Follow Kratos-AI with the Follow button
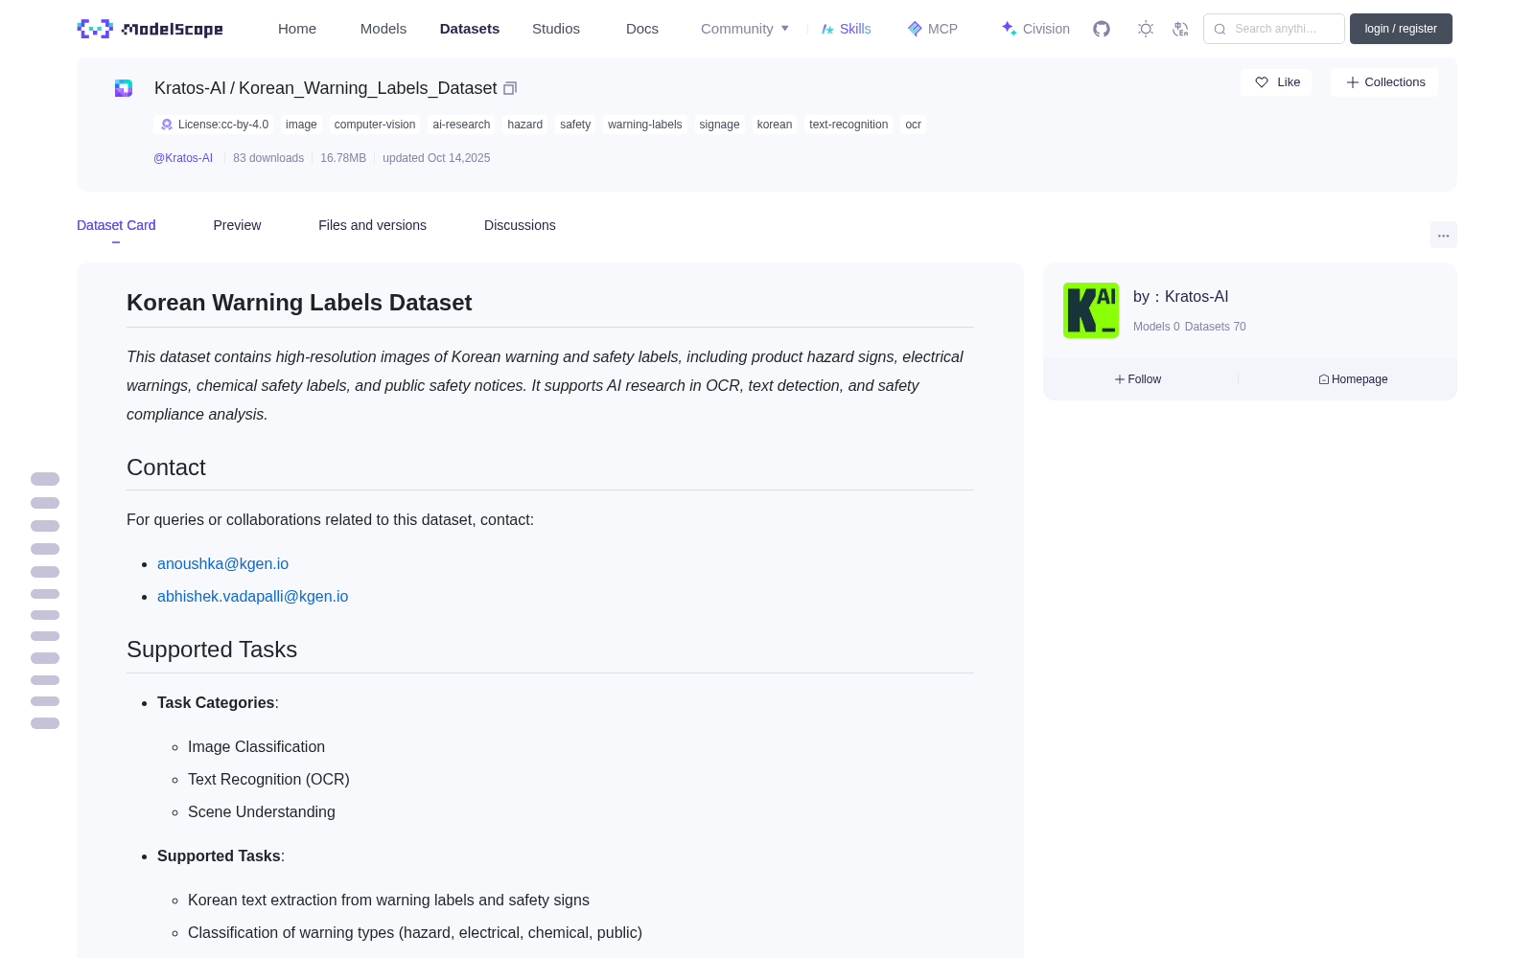 (x=1138, y=379)
